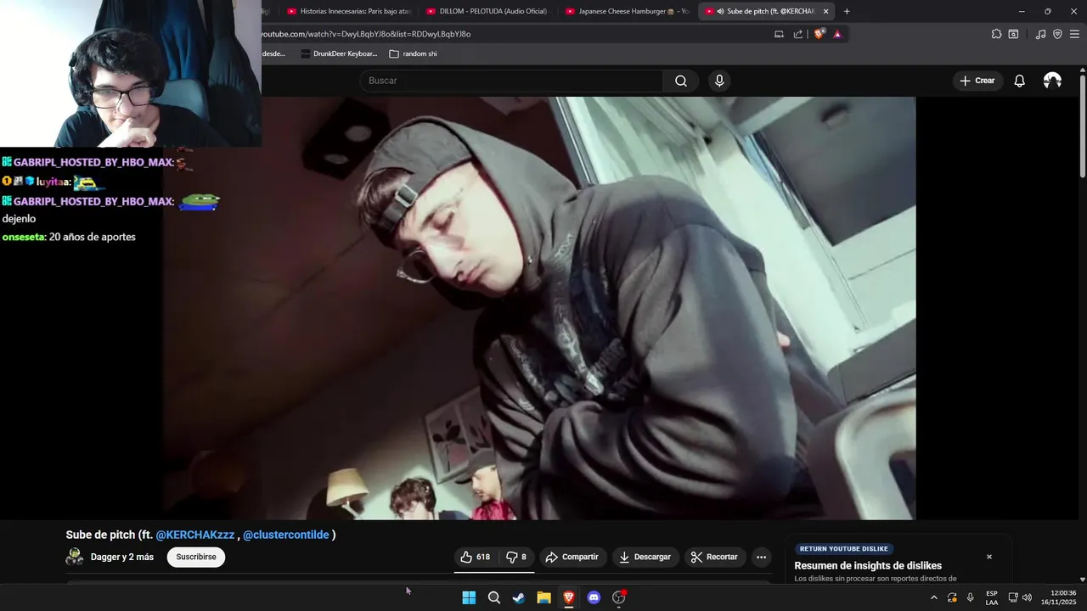Screen dimensions: 1087x611
Task: Open Discord from the taskbar
Action: pos(594,597)
